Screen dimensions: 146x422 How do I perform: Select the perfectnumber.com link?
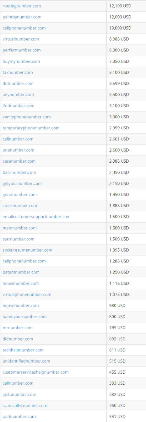[x=22, y=50]
